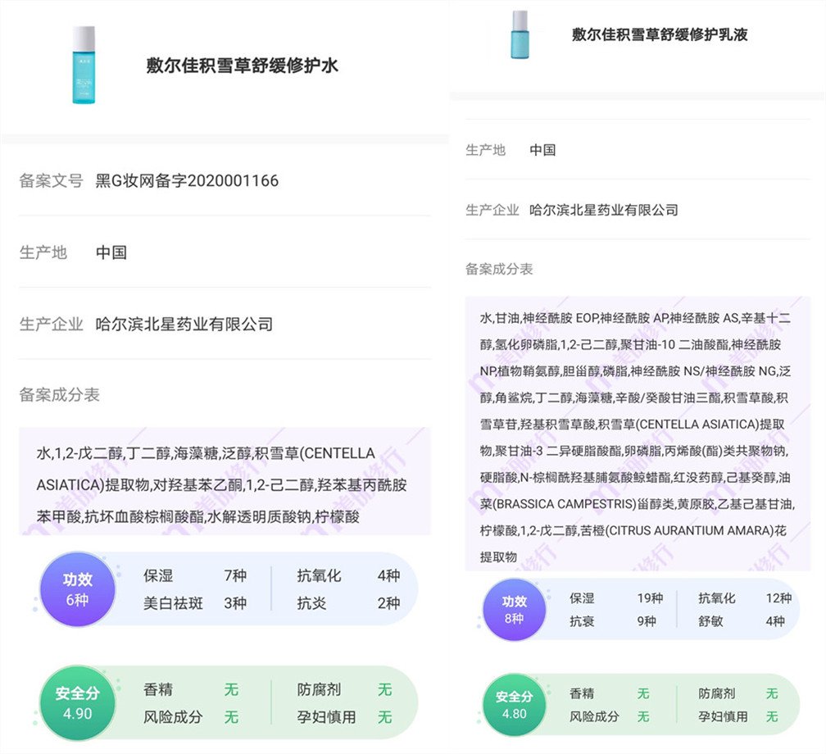Click the 7种 count
826x754 pixels.
(235, 575)
